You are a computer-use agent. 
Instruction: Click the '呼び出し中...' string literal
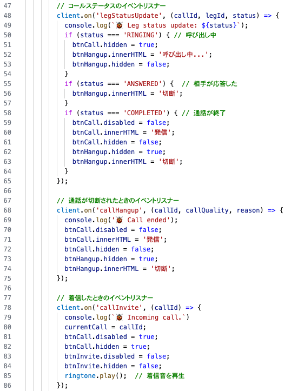(x=183, y=55)
